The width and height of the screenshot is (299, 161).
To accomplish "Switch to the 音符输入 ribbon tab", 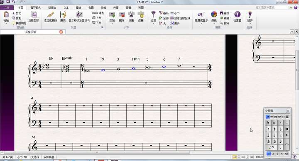I will [x=36, y=7].
